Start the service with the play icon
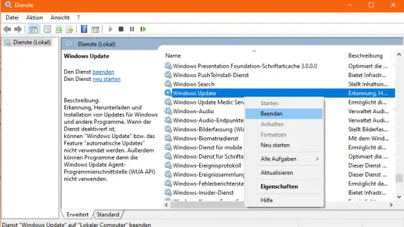 pos(111,29)
